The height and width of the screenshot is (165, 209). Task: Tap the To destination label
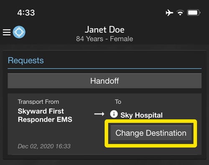tap(118, 102)
